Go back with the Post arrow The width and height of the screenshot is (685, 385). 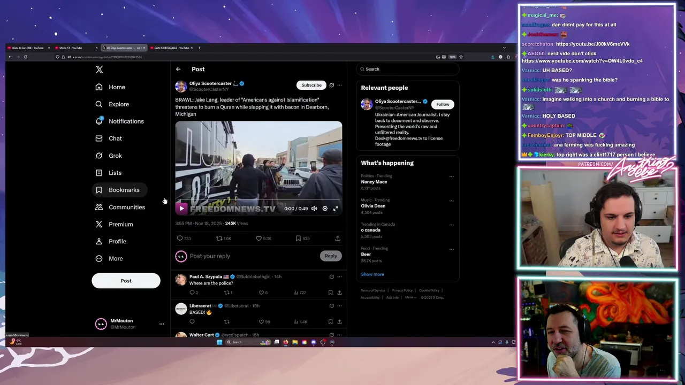(178, 69)
